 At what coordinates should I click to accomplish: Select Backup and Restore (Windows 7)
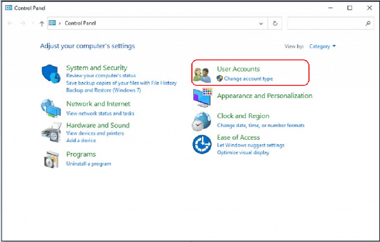103,90
